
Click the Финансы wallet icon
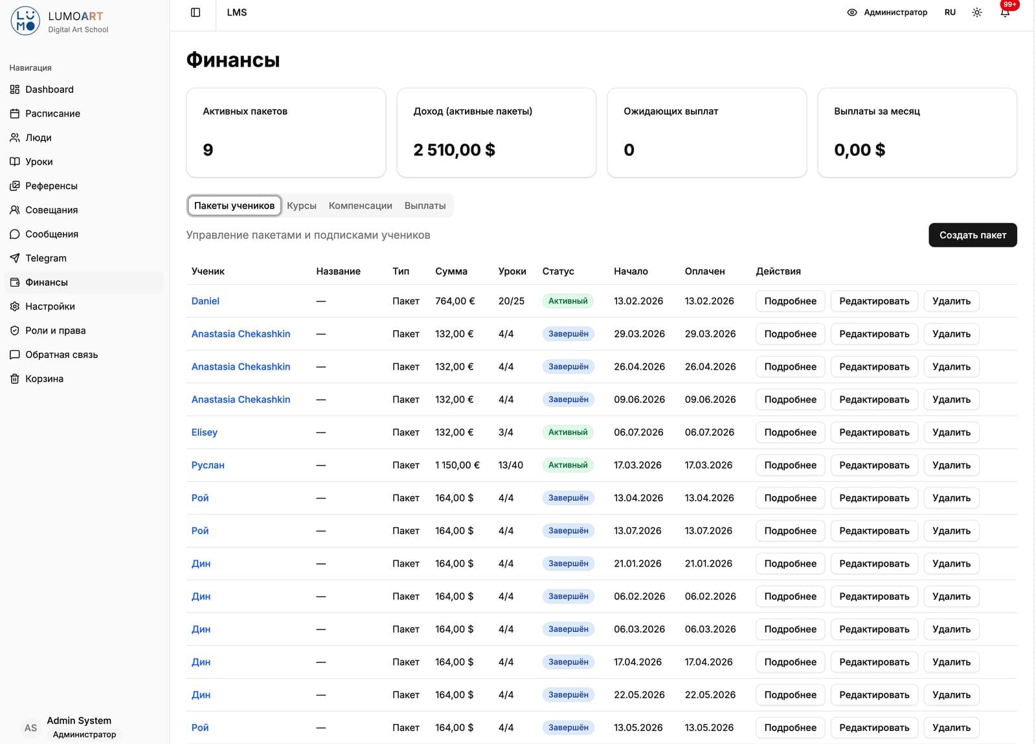(14, 282)
